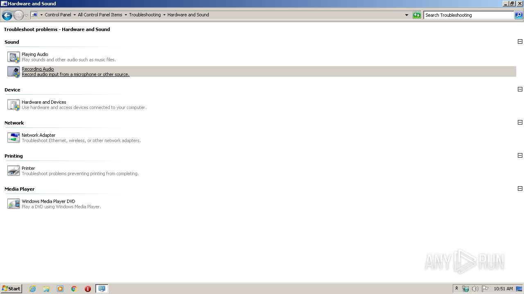Click the address bar location icon
524x294 pixels.
pos(34,15)
